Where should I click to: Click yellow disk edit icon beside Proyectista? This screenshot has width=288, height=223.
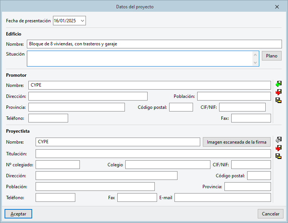(279, 156)
